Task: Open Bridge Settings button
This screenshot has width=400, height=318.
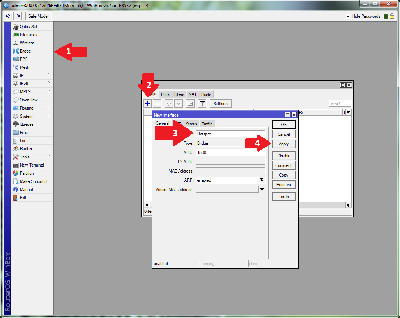Action: coord(221,104)
